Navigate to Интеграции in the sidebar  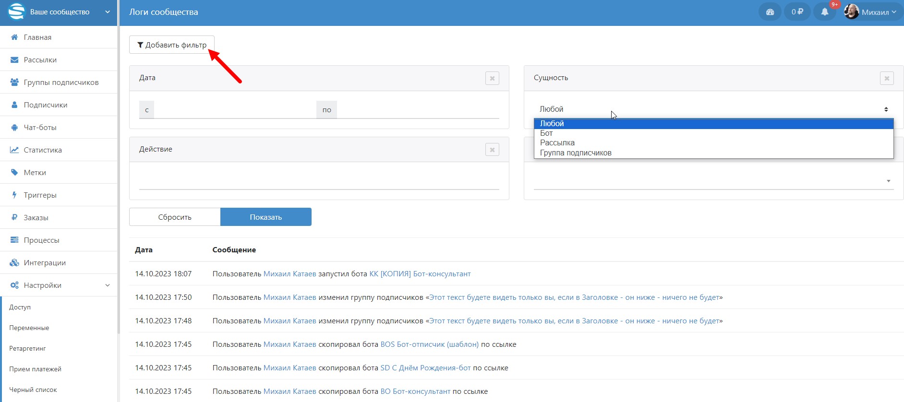[x=45, y=263]
